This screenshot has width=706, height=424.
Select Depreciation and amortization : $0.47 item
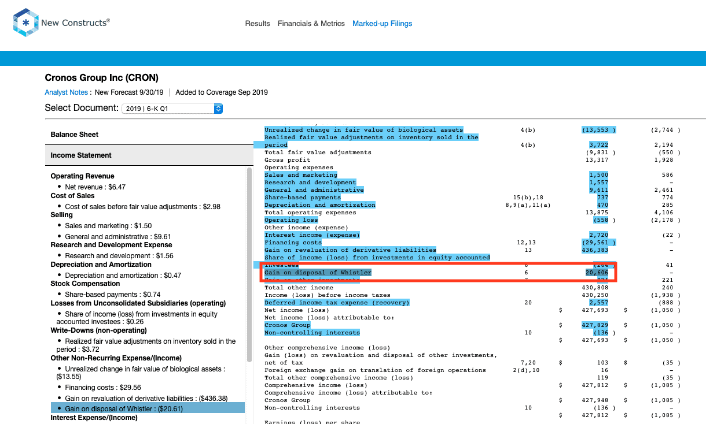[x=123, y=276]
